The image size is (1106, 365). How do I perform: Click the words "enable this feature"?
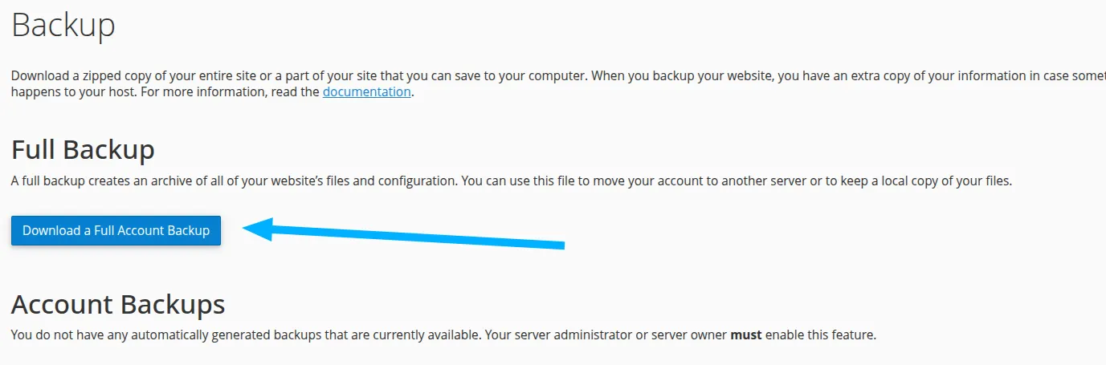coord(819,335)
